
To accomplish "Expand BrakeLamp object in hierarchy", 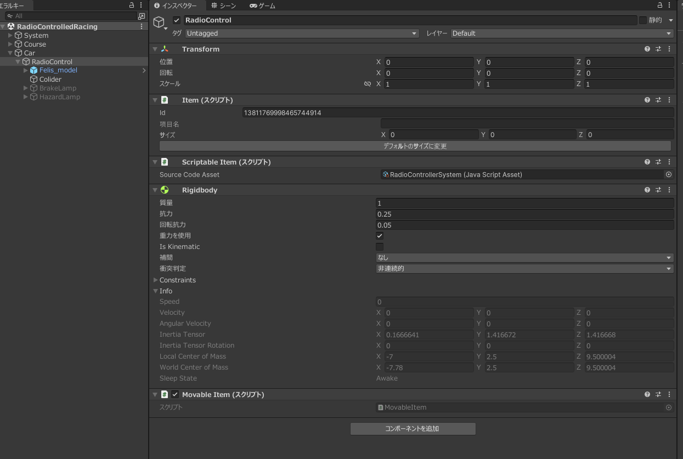I will (x=26, y=88).
